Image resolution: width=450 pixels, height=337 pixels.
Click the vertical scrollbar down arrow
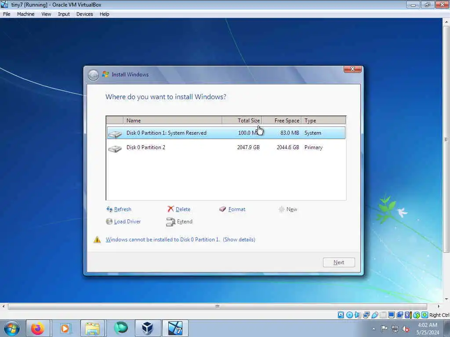[446, 299]
